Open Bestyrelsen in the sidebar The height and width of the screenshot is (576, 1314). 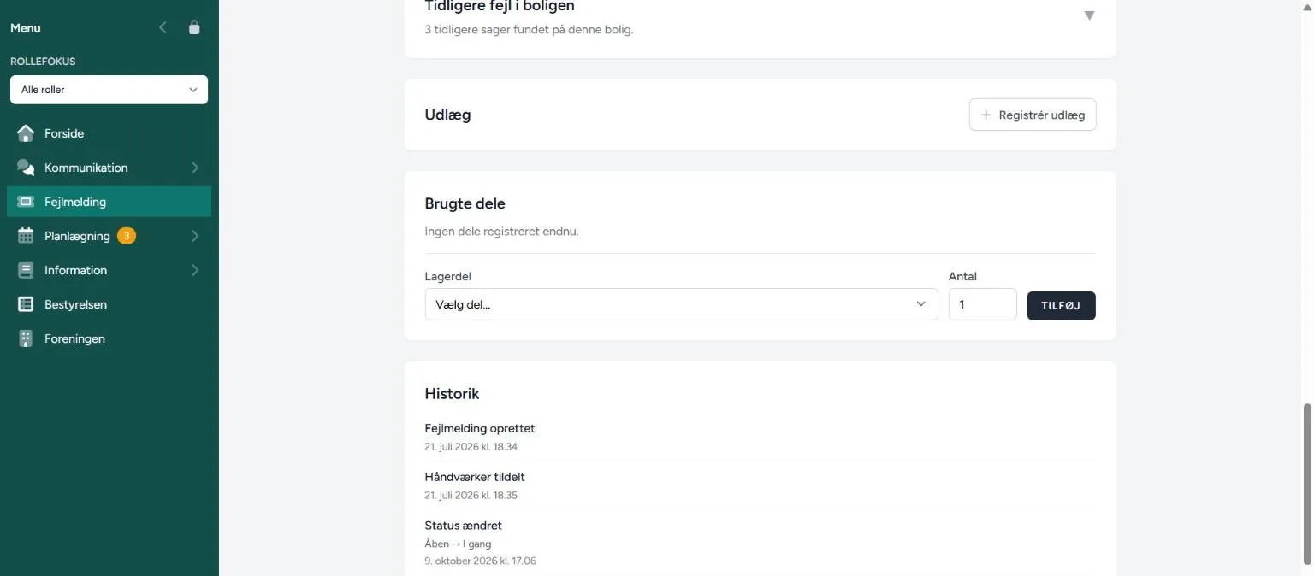109,304
